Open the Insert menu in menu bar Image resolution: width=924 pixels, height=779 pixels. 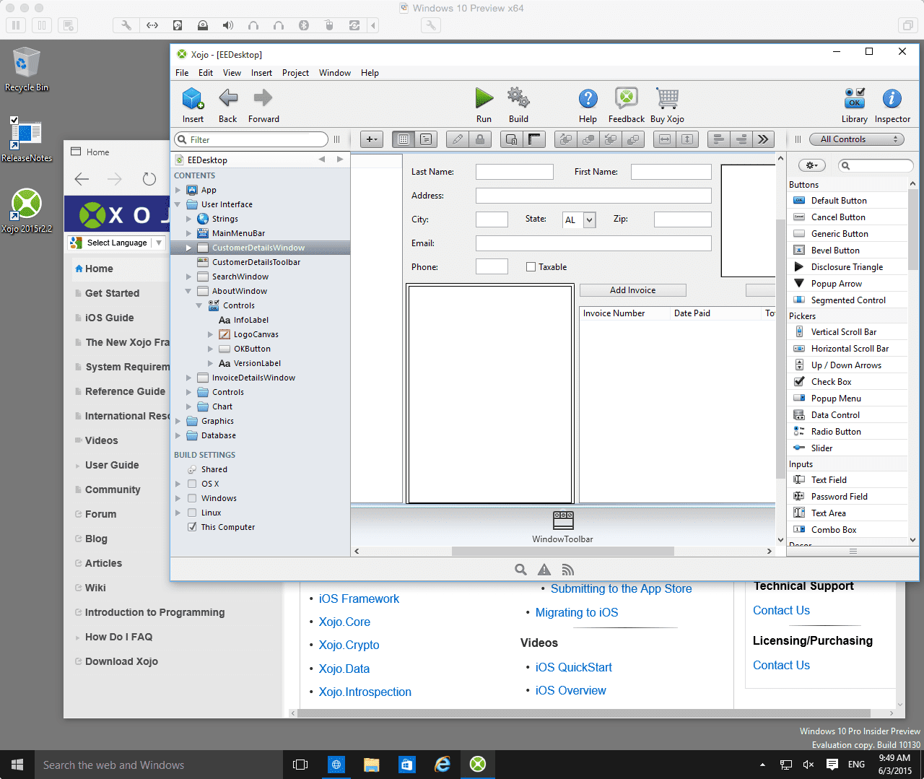(261, 73)
